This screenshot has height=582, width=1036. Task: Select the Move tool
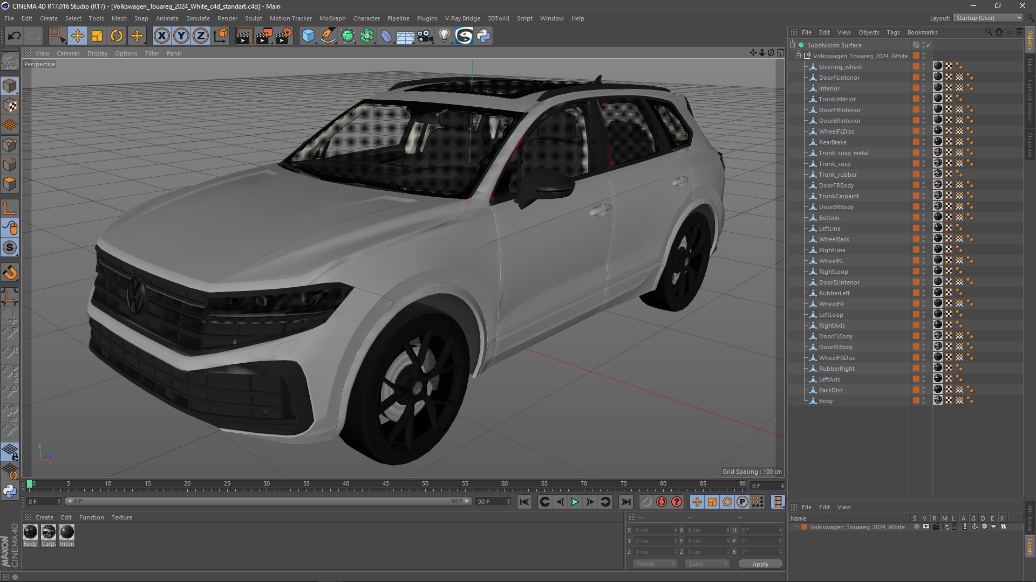point(77,36)
